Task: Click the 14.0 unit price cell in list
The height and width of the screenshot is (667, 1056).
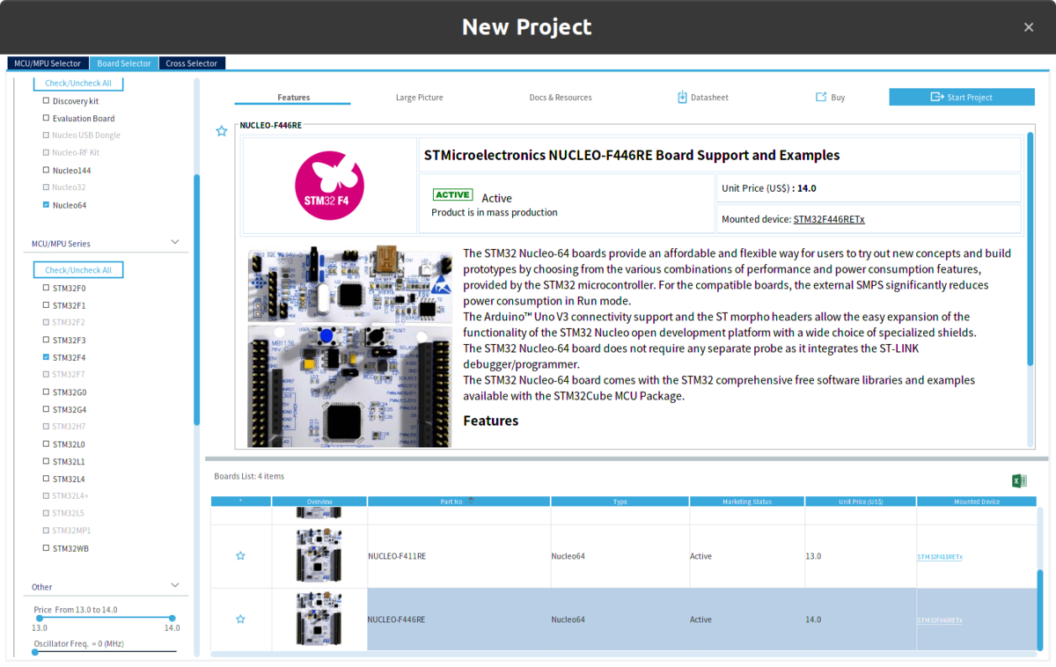Action: (x=861, y=619)
